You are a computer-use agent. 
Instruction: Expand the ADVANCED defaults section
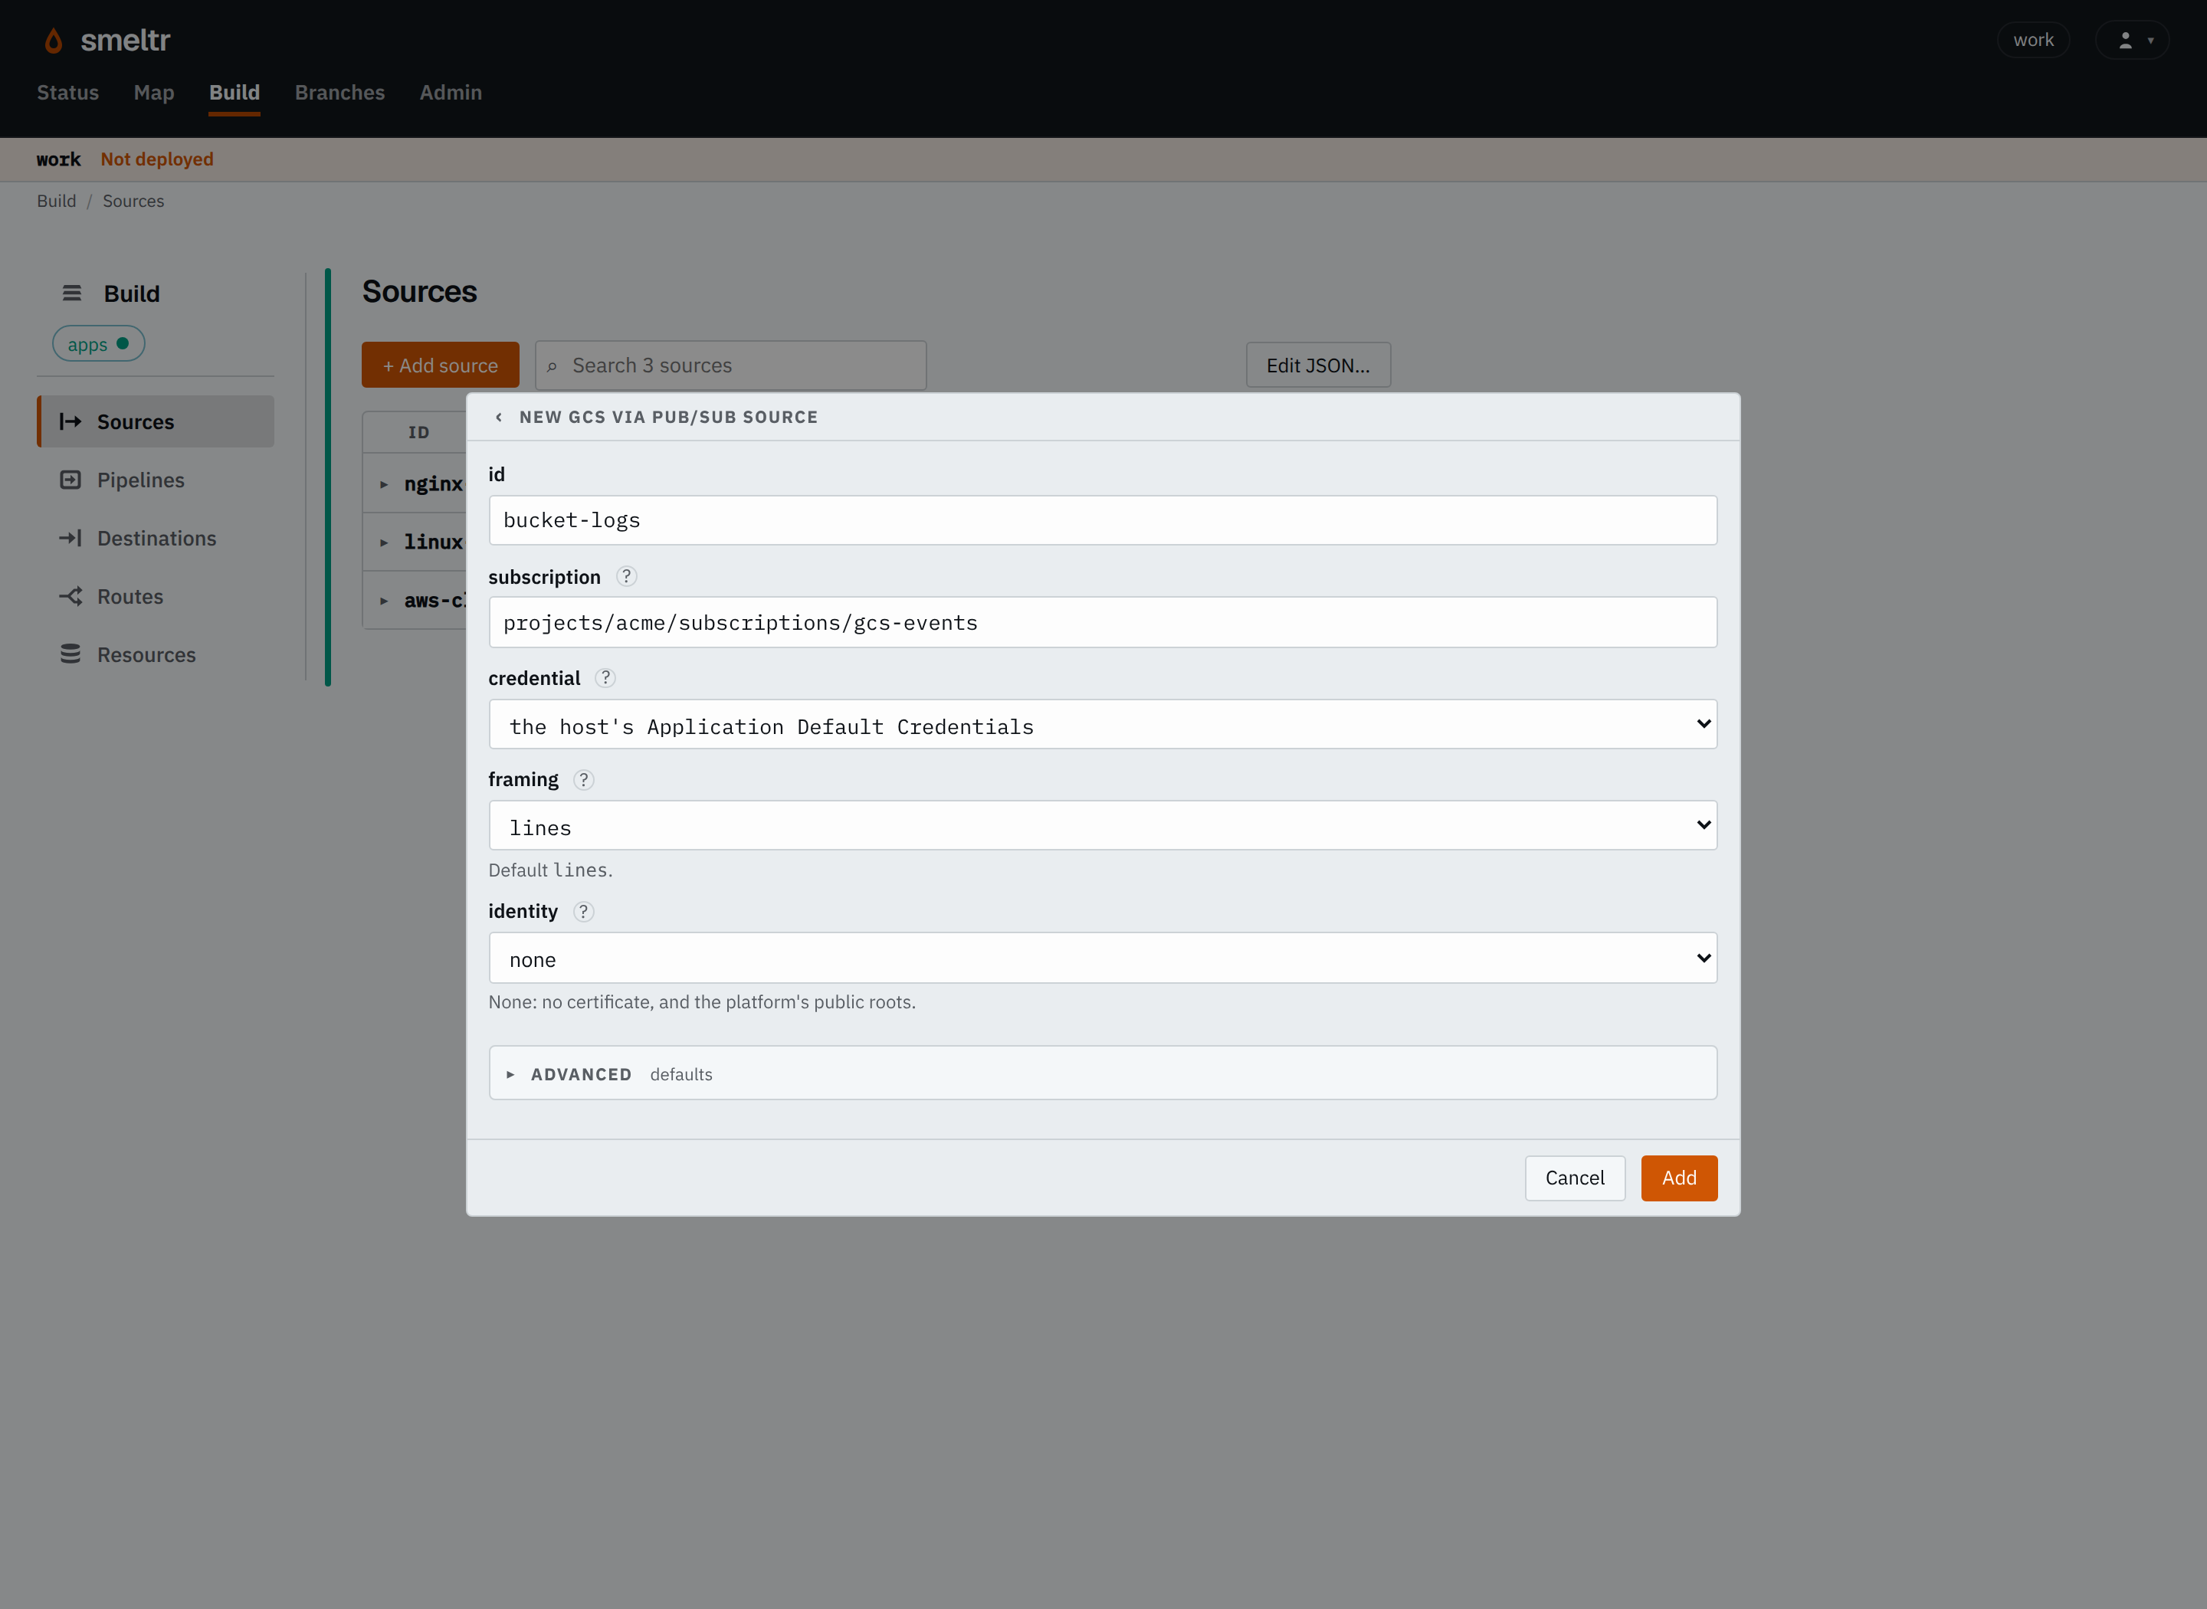click(x=1103, y=1073)
